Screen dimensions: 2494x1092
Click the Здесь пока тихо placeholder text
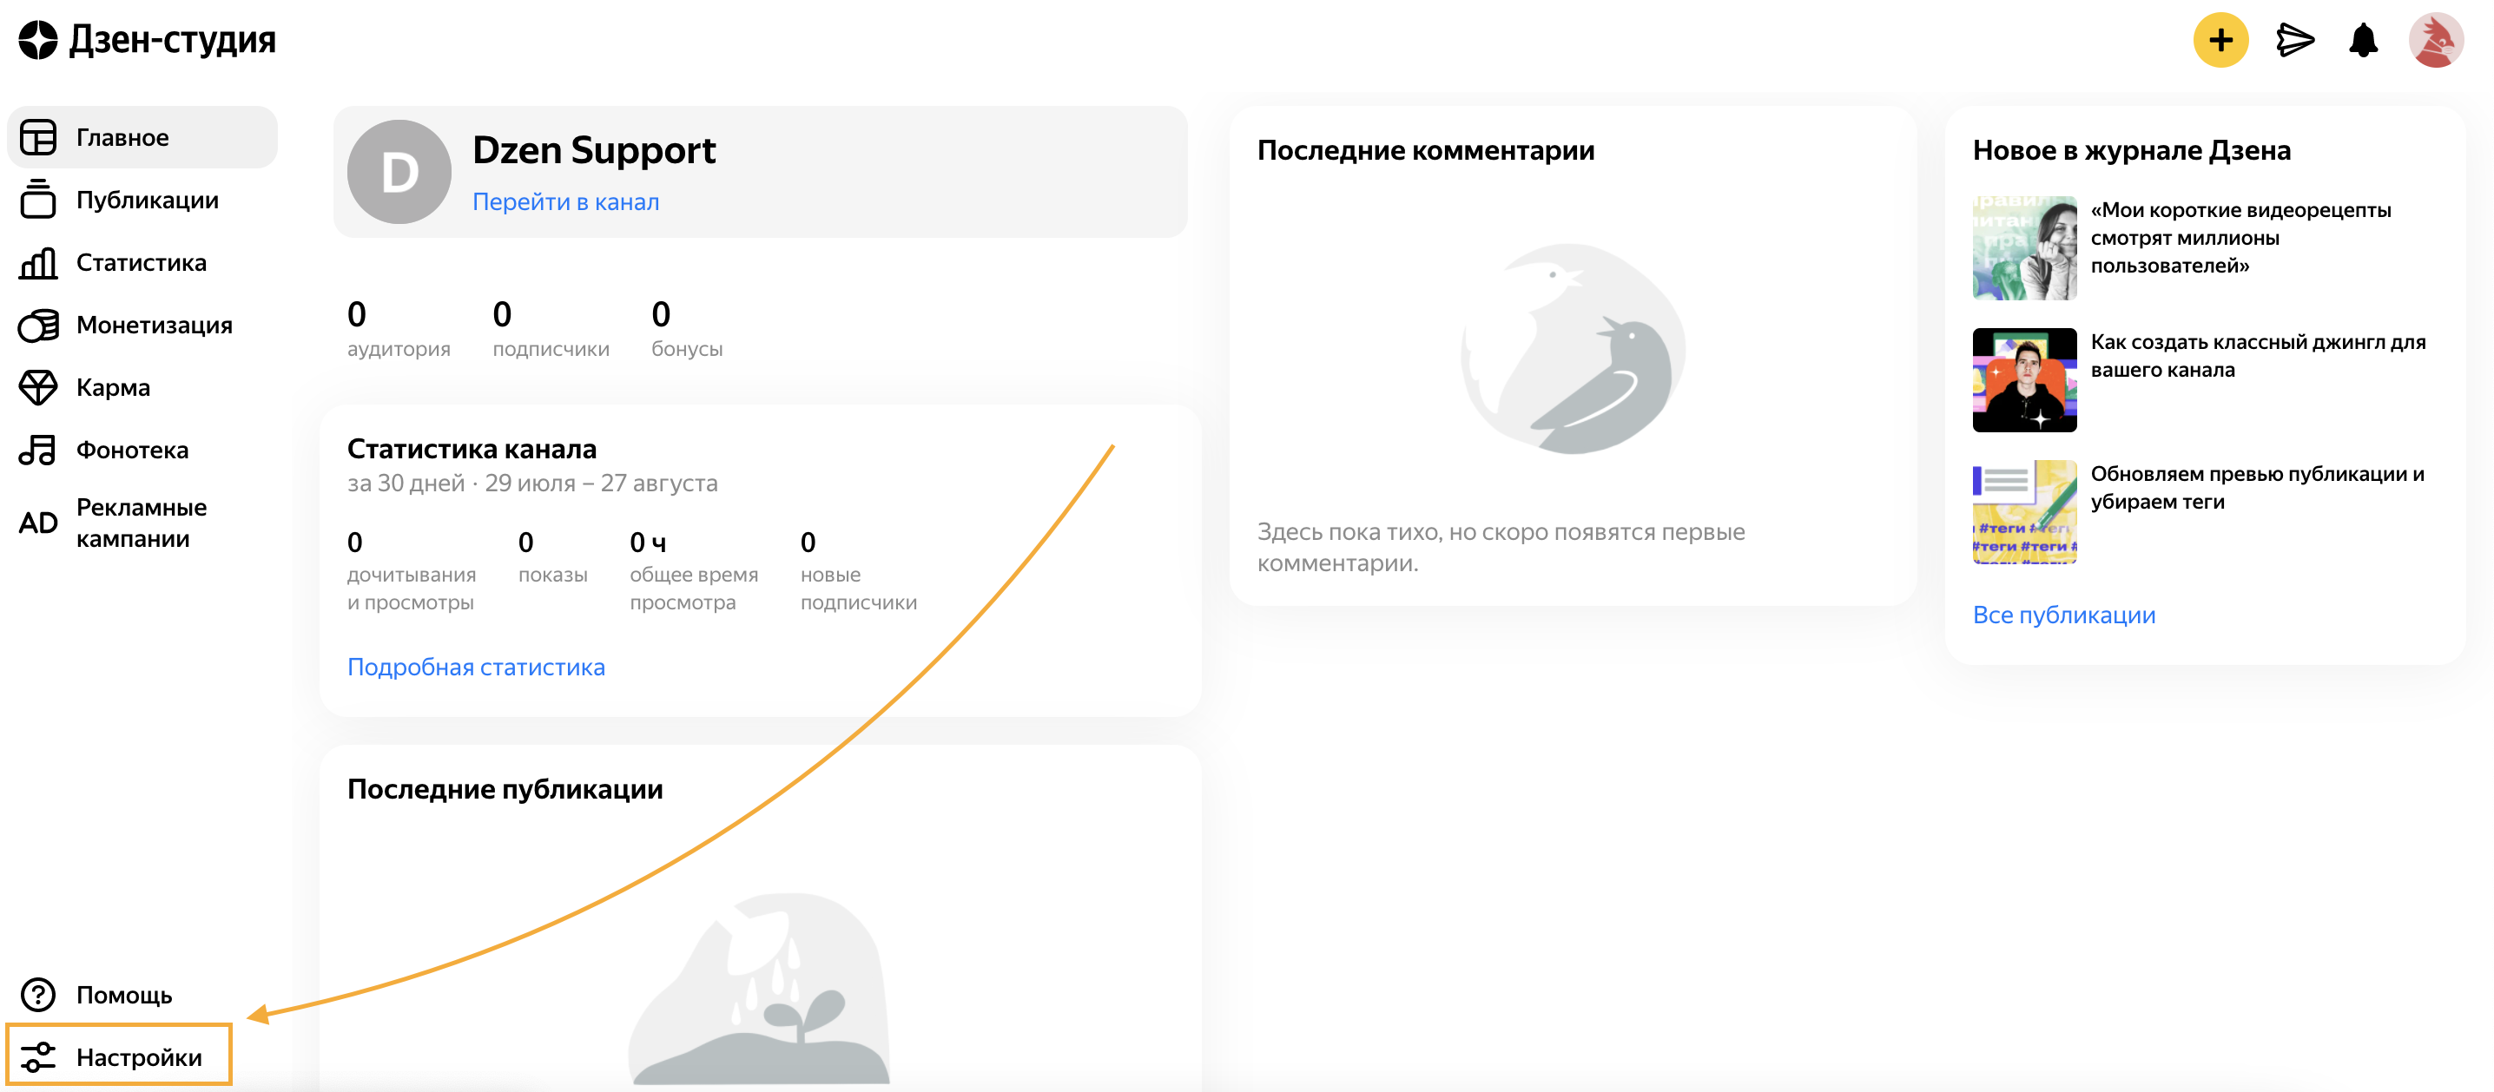pyautogui.click(x=1500, y=547)
